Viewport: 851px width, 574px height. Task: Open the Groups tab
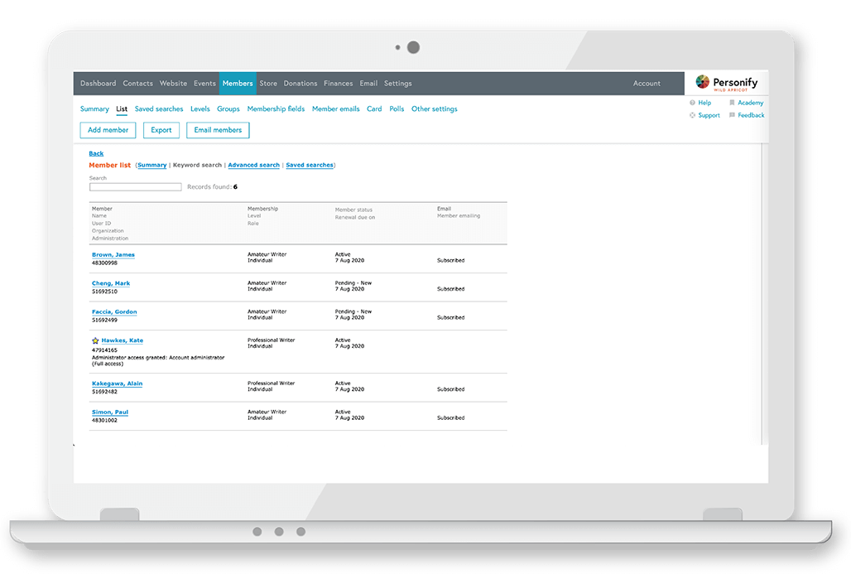[x=228, y=109]
